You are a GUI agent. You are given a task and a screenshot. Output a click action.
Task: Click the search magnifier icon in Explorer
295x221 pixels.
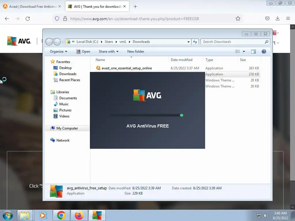266,42
